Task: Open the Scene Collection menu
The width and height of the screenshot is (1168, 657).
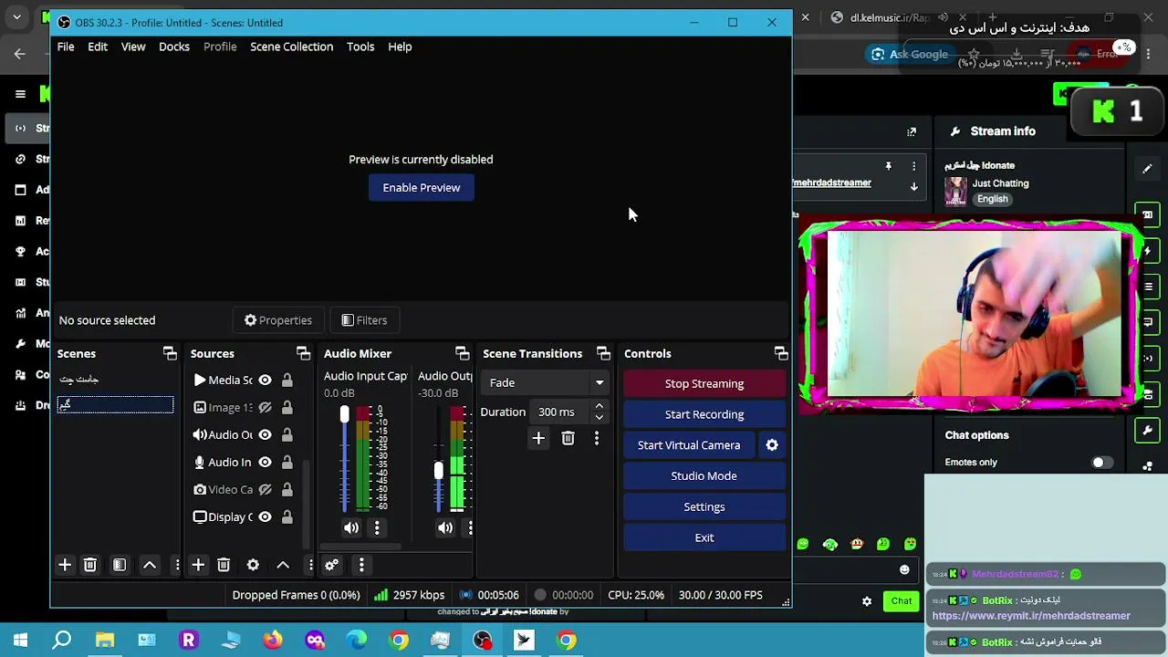Action: 292,47
